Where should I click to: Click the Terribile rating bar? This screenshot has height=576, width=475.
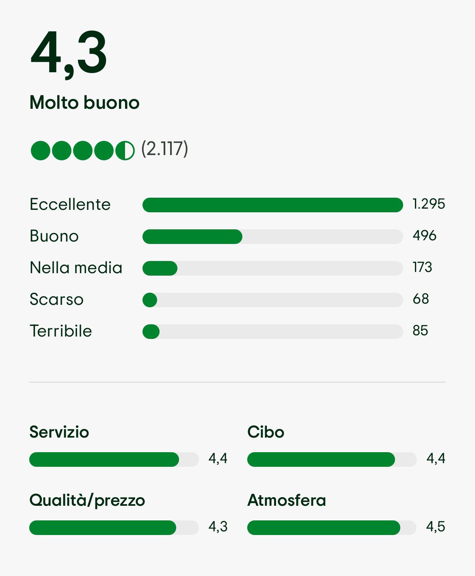click(x=272, y=332)
